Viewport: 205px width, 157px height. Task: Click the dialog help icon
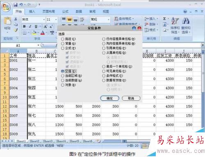pyautogui.click(x=134, y=28)
